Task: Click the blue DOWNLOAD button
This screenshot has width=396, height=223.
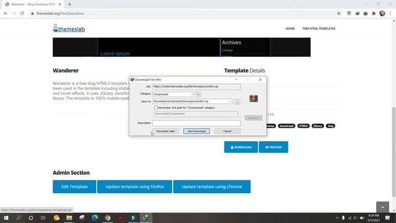Action: click(241, 147)
